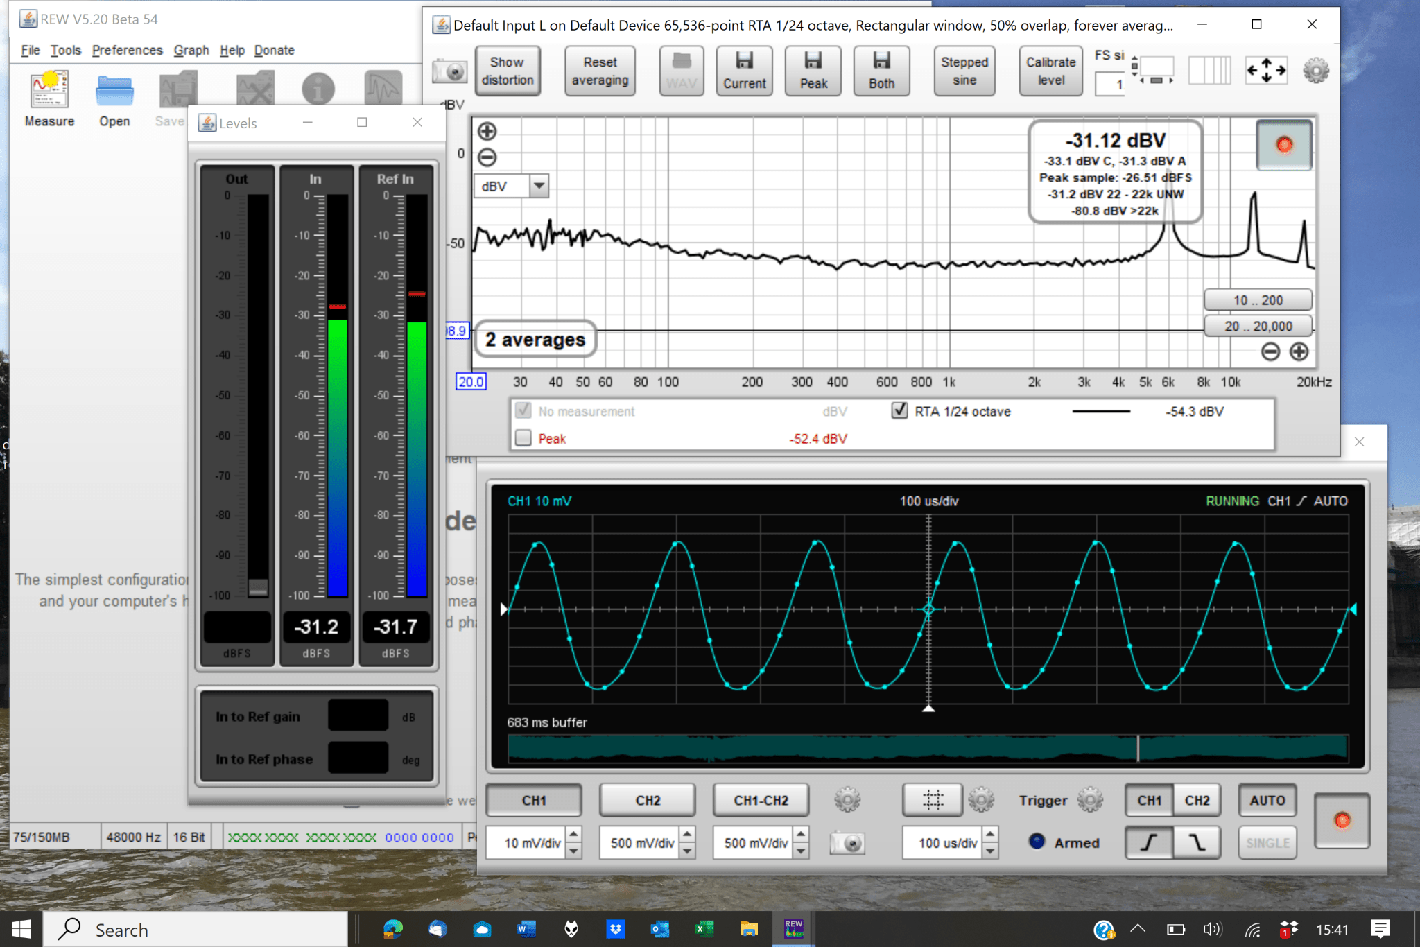Save Both current and peak traces

881,71
